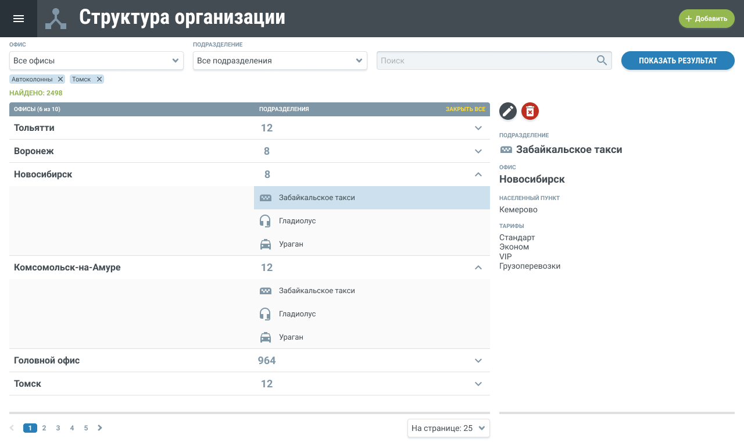This screenshot has height=442, width=744.
Task: Open the Все подразделения dropdown
Action: [280, 60]
